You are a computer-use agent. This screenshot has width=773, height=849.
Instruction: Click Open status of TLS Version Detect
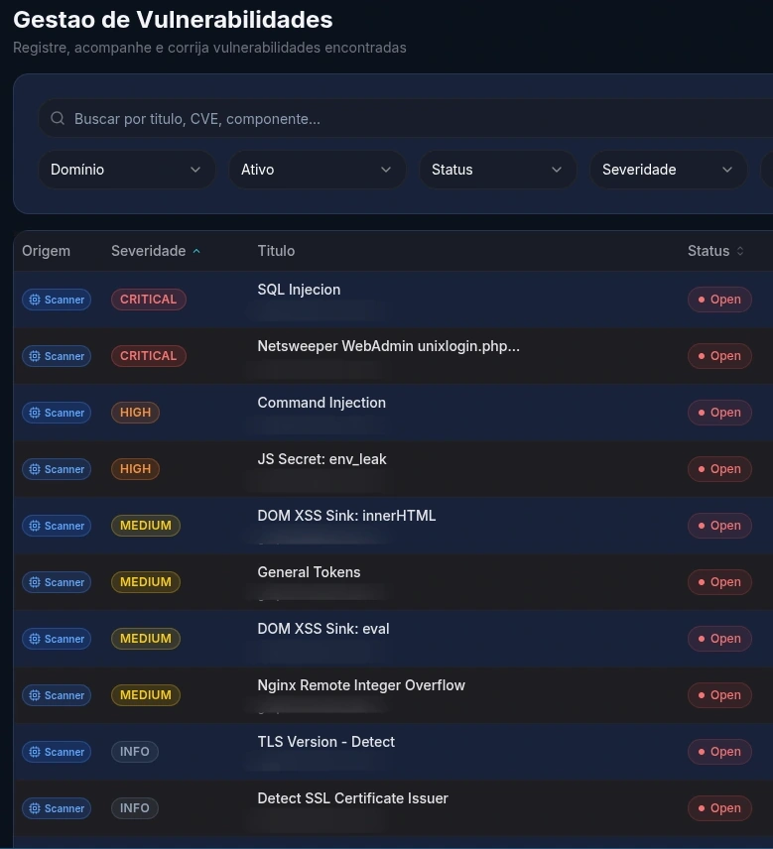[719, 752]
